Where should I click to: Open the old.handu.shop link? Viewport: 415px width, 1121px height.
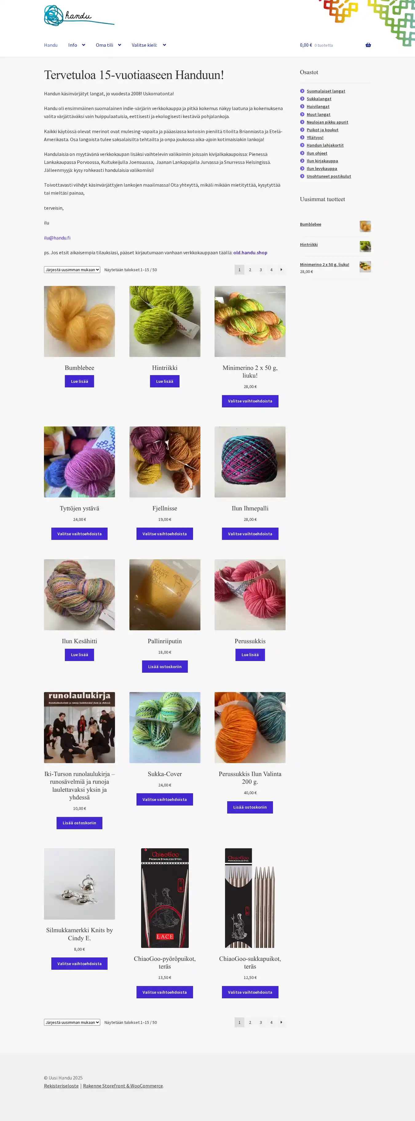pyautogui.click(x=251, y=252)
